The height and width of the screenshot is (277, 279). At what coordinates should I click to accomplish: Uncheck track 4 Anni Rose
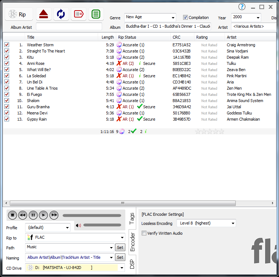(7, 63)
